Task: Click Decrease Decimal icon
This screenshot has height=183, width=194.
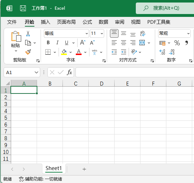Action: [172, 52]
